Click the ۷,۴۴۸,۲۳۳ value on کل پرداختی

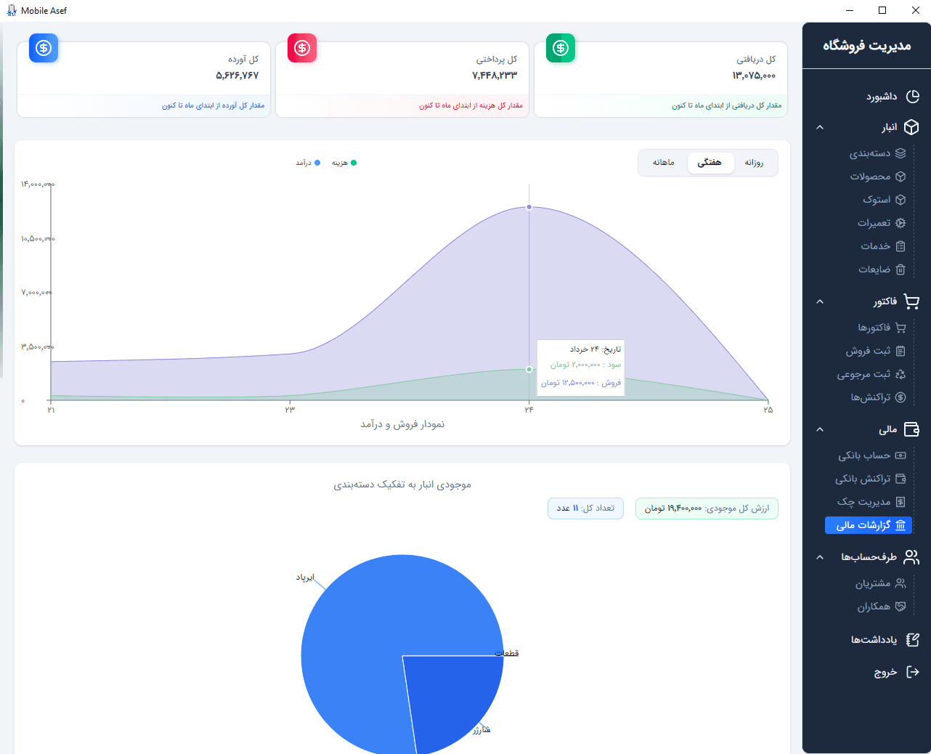(x=495, y=76)
